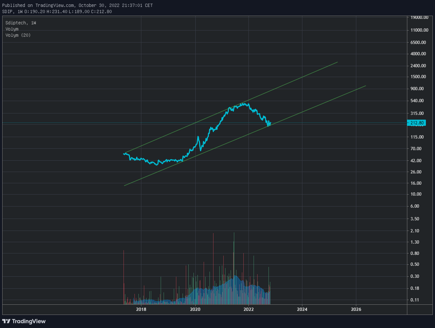Click the 6.00 price scale label
Screen dimensions: 435x328
pos(415,206)
